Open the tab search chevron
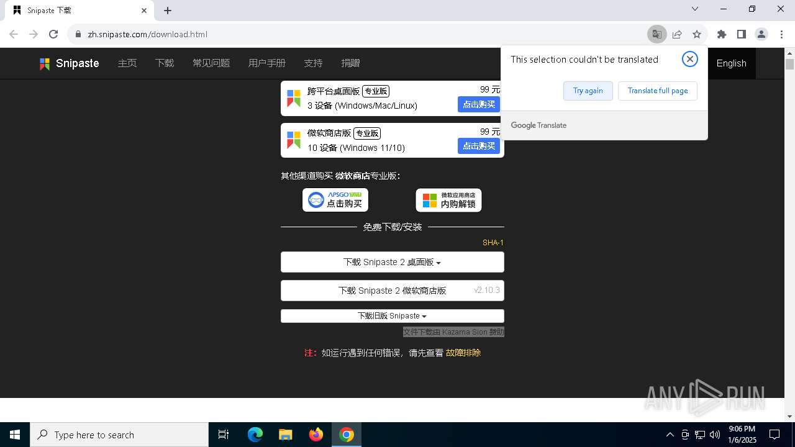795x447 pixels. point(695,9)
